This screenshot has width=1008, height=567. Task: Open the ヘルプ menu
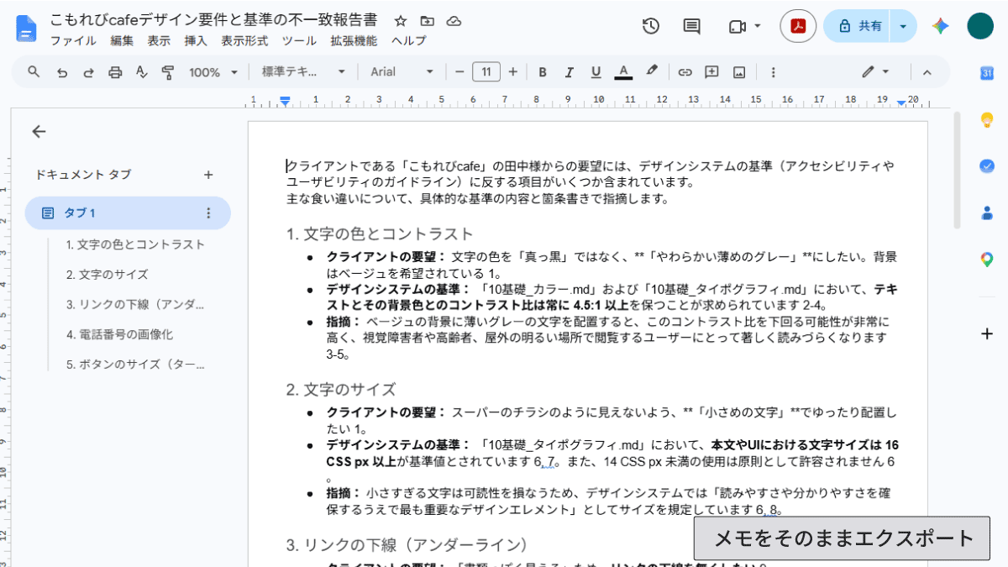[409, 40]
